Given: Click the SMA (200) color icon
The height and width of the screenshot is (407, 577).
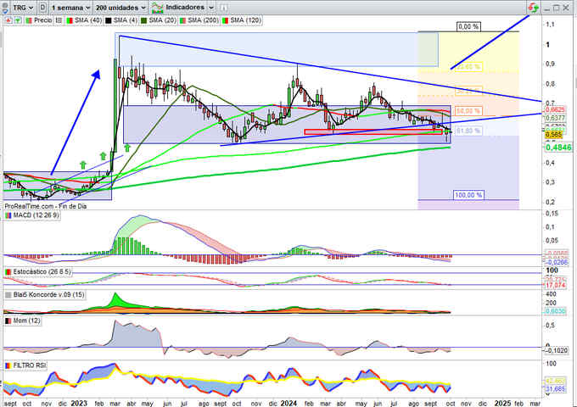Looking at the screenshot, I should [x=182, y=20].
